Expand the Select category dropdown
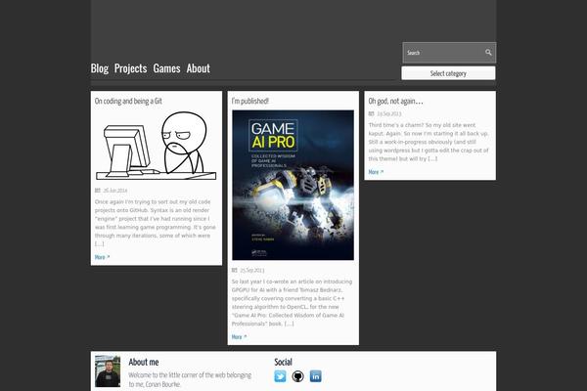The height and width of the screenshot is (391, 587). click(x=448, y=73)
